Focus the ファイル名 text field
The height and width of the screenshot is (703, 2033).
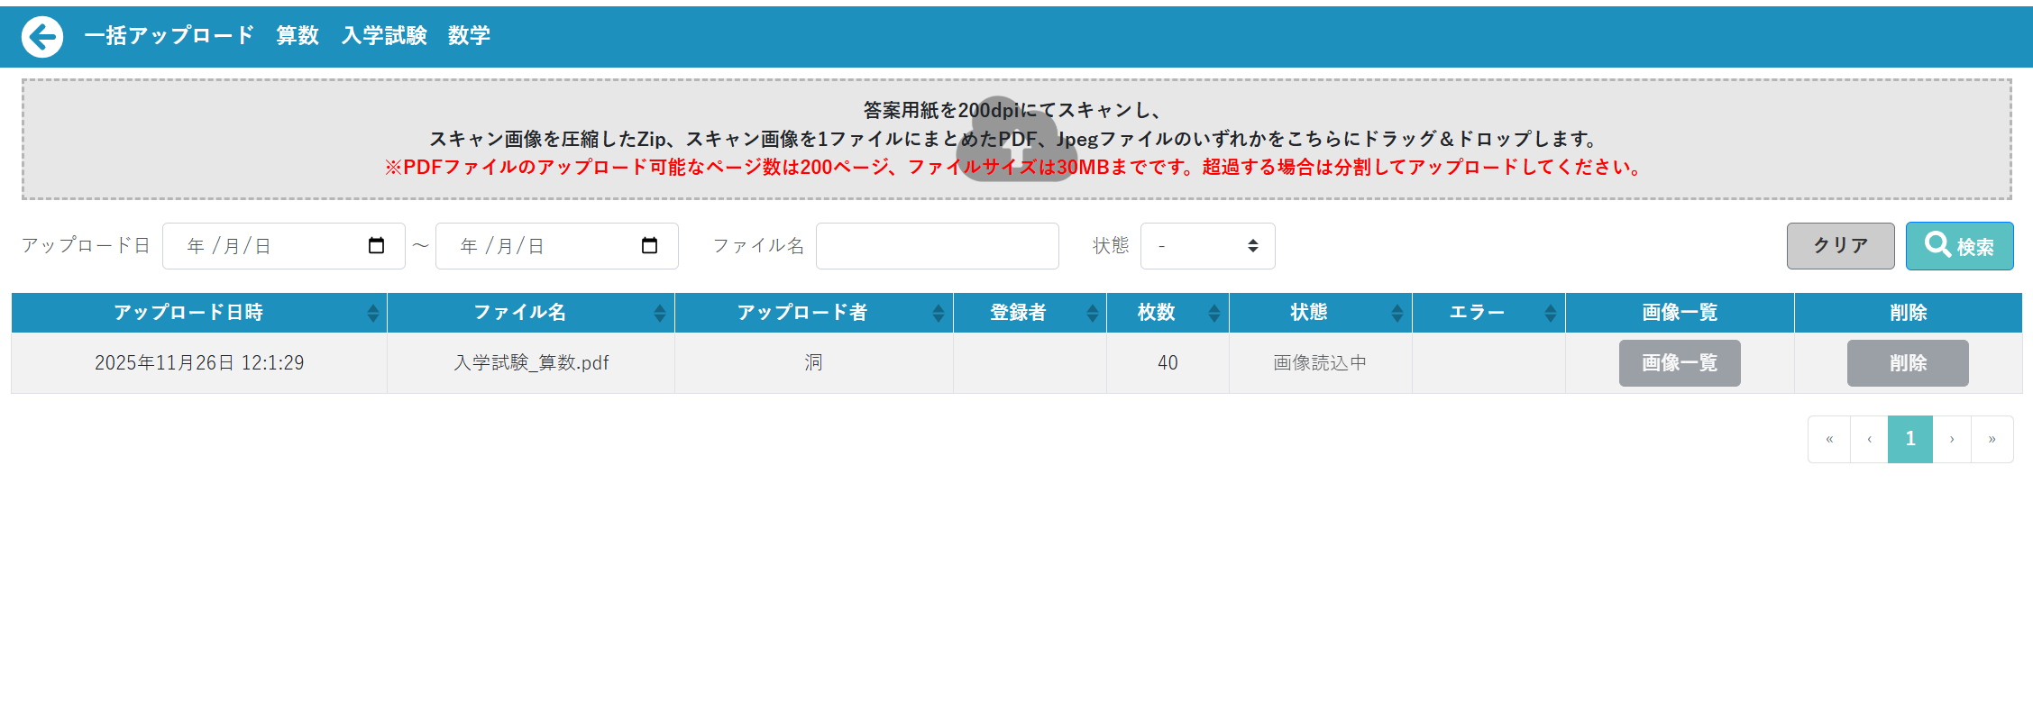937,246
